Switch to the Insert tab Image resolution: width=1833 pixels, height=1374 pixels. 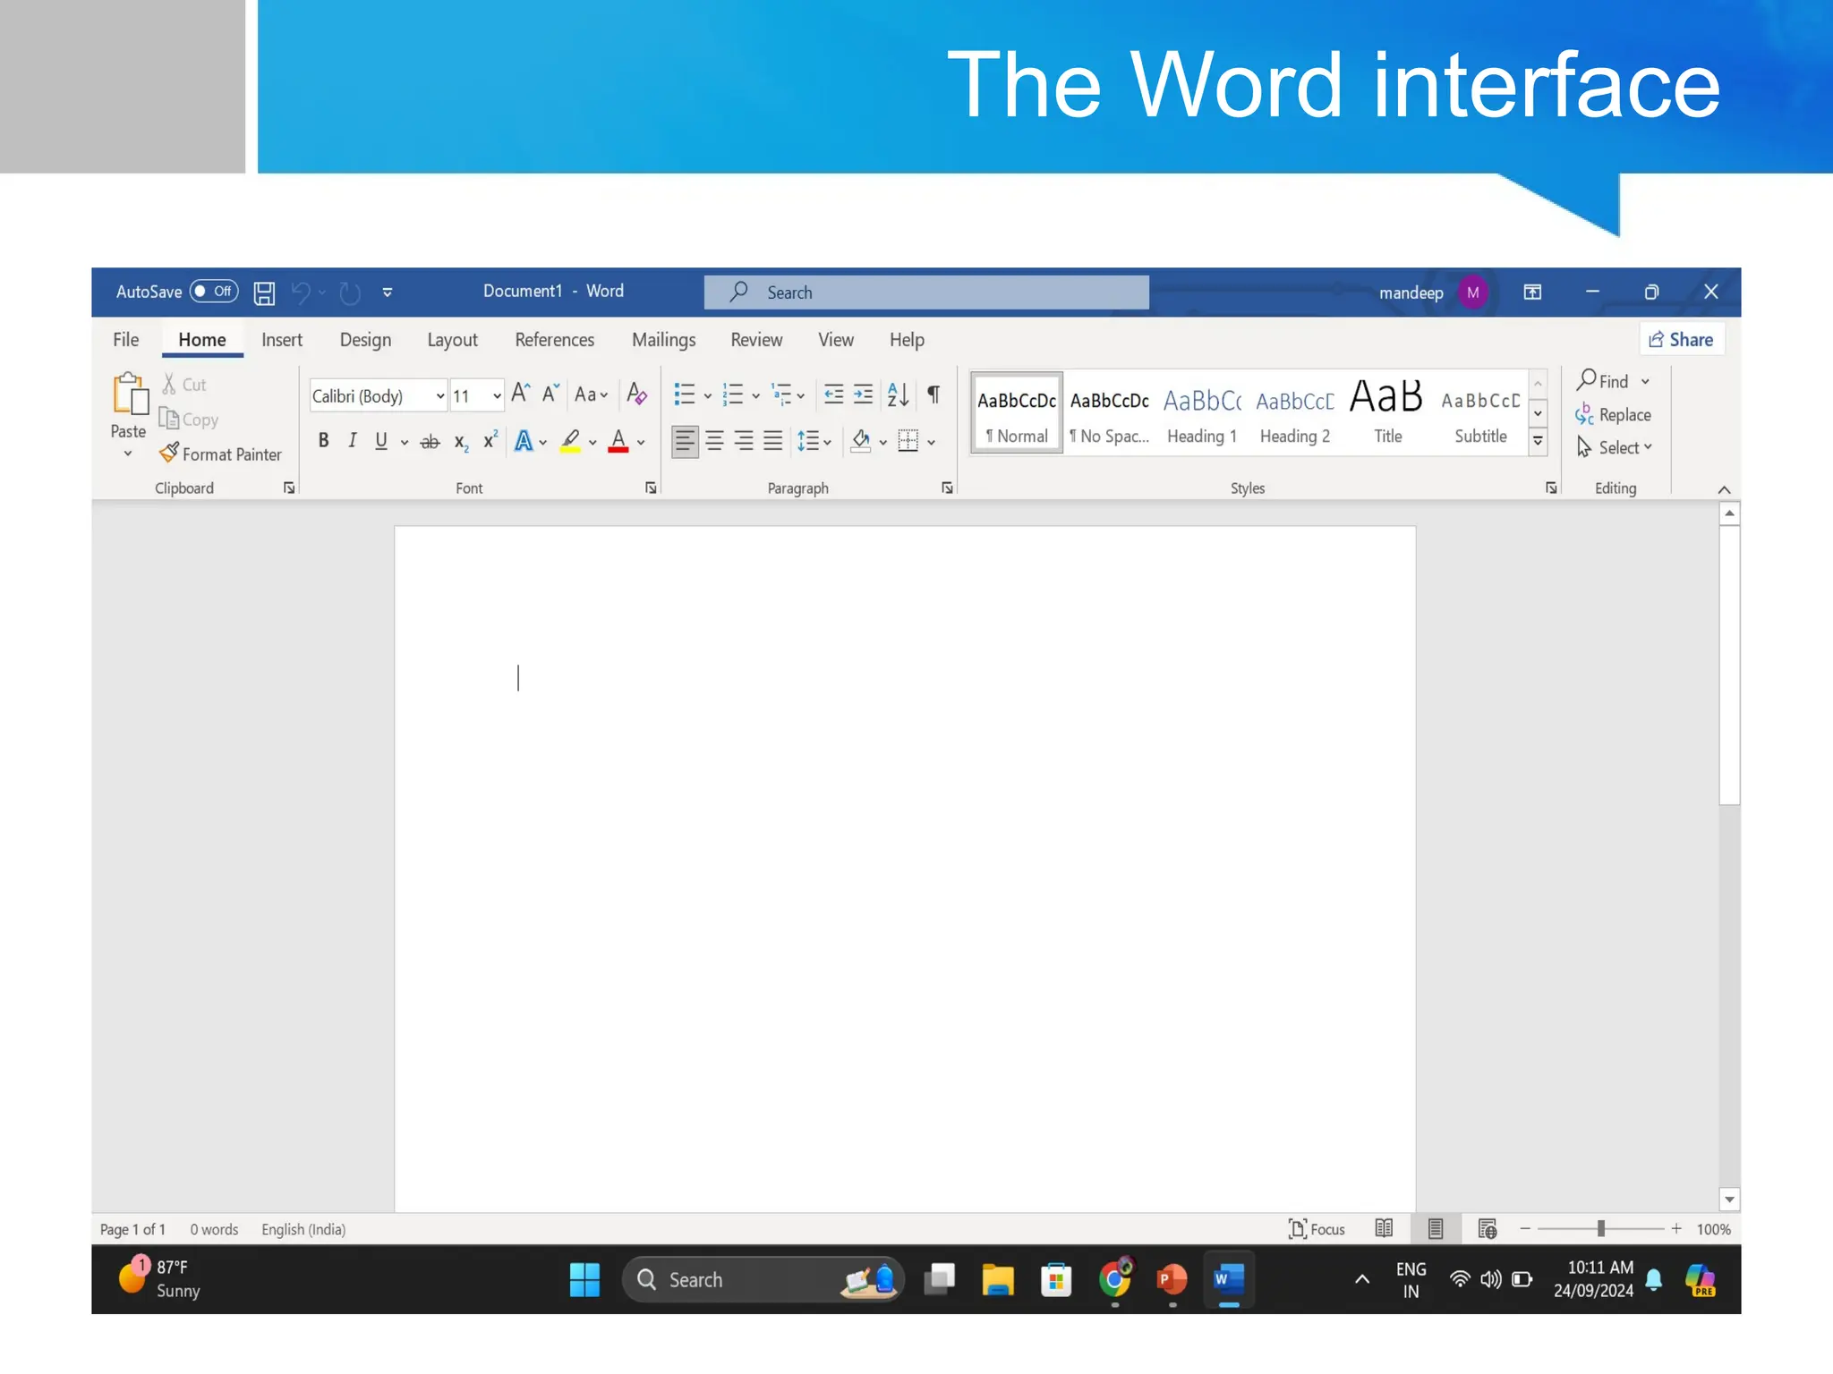click(282, 340)
